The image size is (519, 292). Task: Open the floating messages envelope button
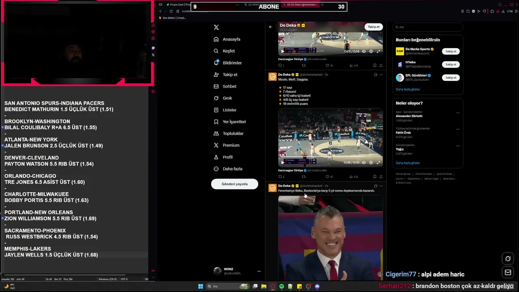(x=508, y=273)
